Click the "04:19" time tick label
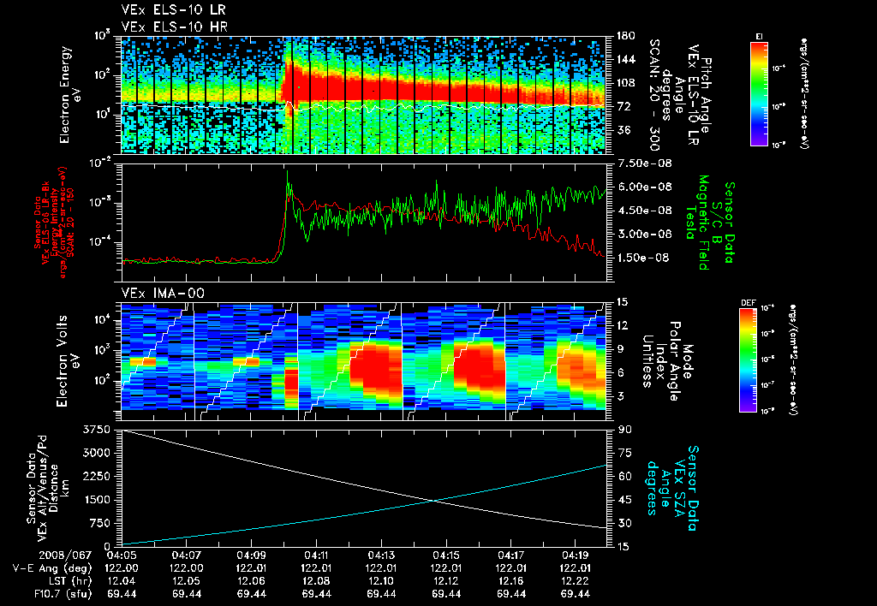Image resolution: width=877 pixels, height=606 pixels. tap(576, 555)
